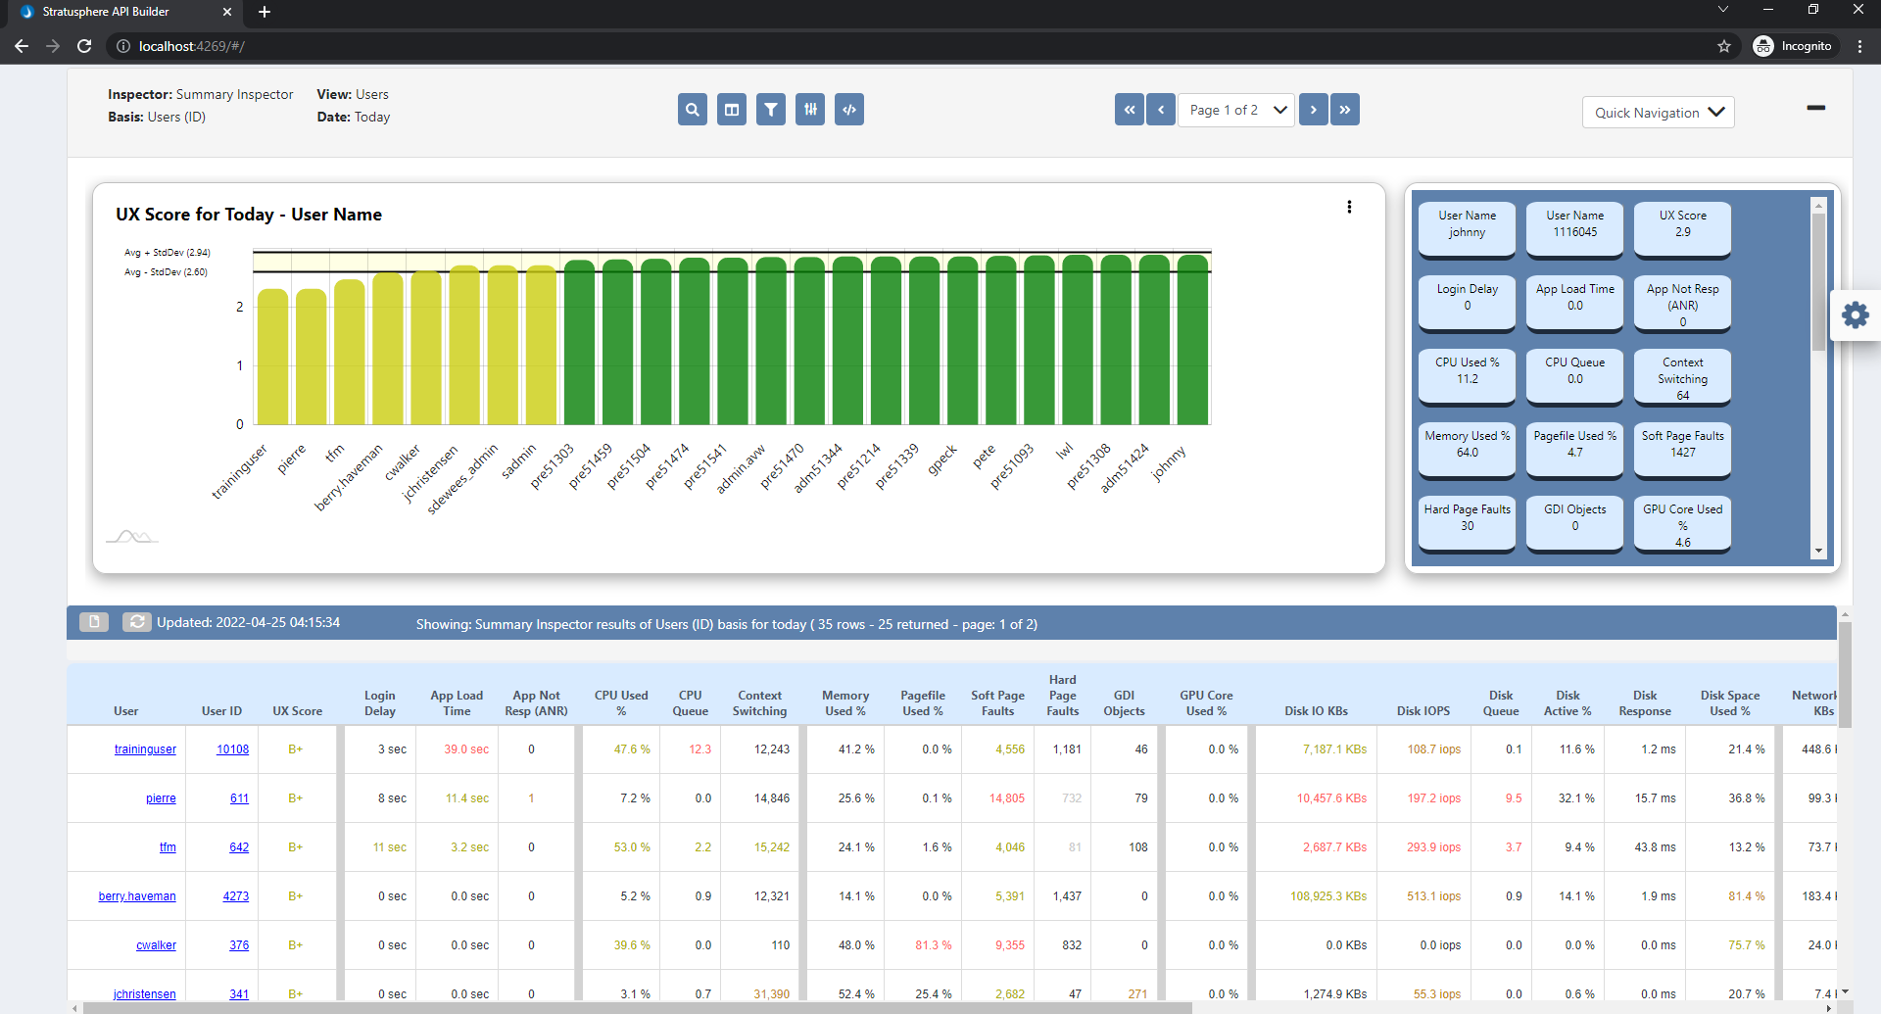This screenshot has height=1014, width=1881.
Task: Click User ID 10108 link
Action: [232, 749]
